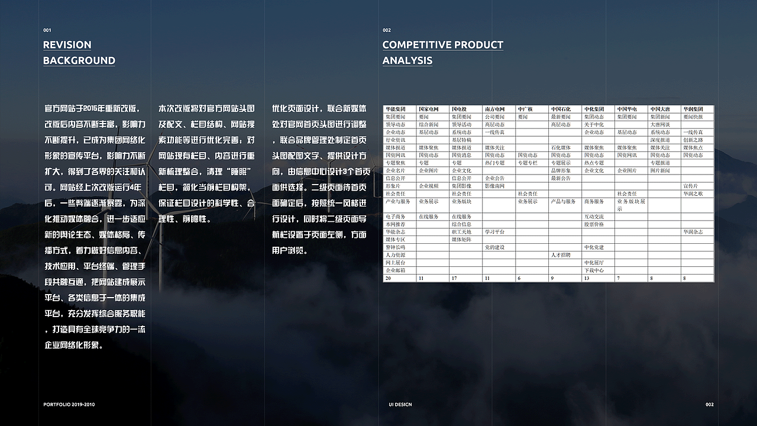
Task: Click the 电子商务 table cell
Action: tap(400, 217)
